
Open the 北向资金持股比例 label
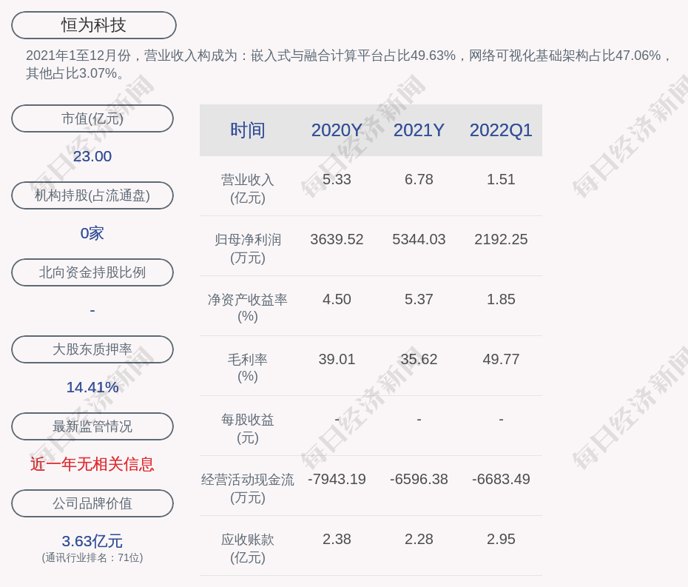pyautogui.click(x=92, y=272)
